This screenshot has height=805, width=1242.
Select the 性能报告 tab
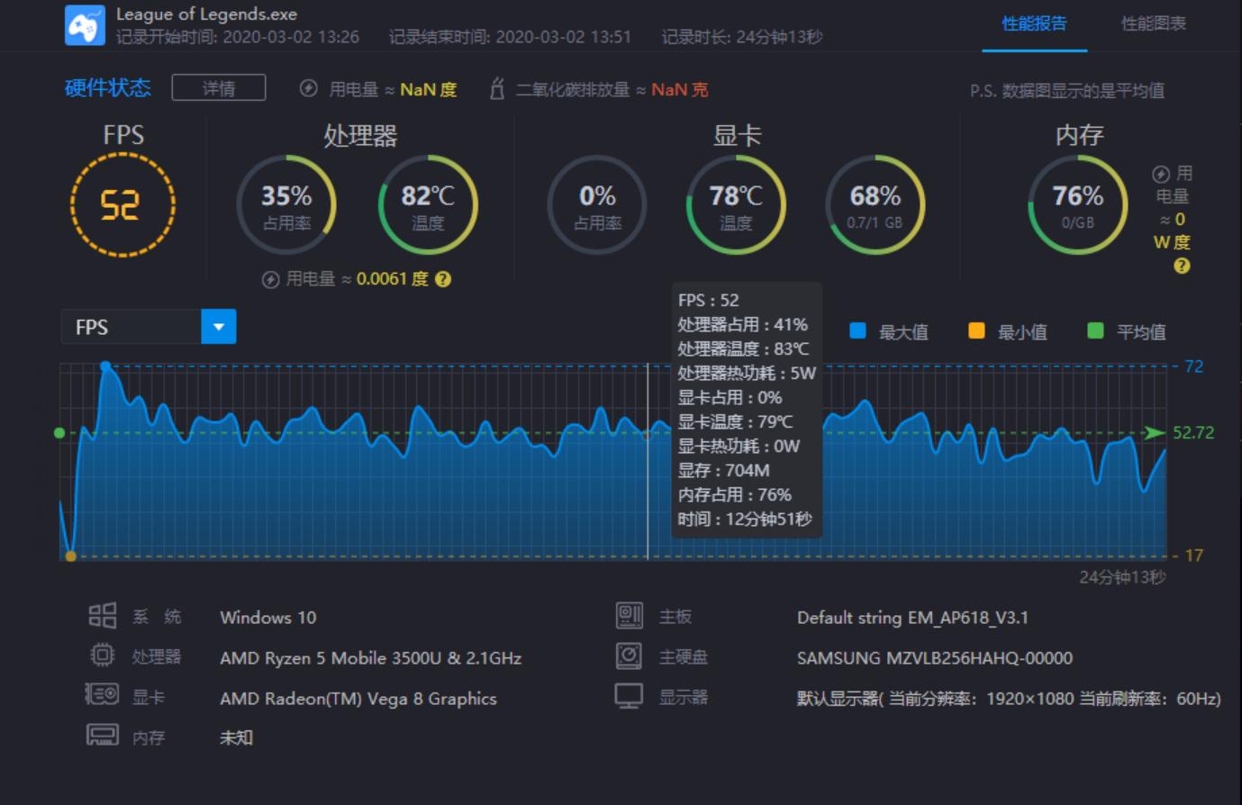click(x=1034, y=25)
